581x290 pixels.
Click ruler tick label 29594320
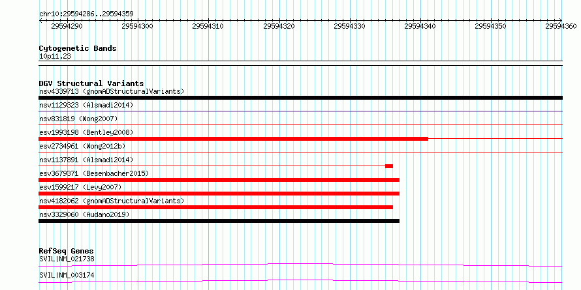click(279, 26)
